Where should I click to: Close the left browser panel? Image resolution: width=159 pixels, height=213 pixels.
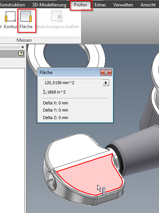pos(23,47)
